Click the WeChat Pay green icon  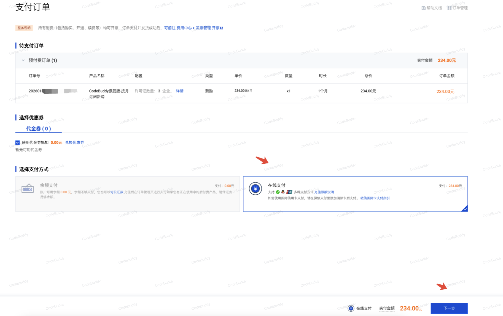coord(278,192)
